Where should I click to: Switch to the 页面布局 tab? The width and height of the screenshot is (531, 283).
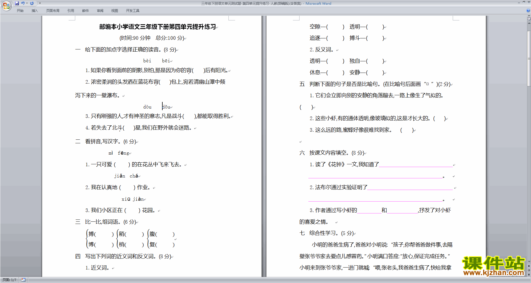[53, 10]
